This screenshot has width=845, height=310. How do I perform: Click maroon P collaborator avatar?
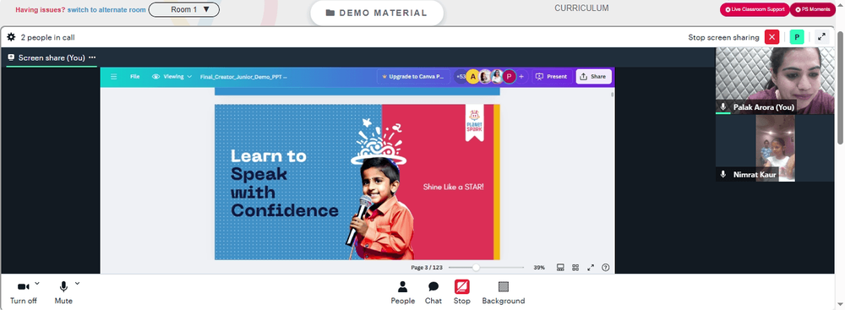tap(510, 77)
